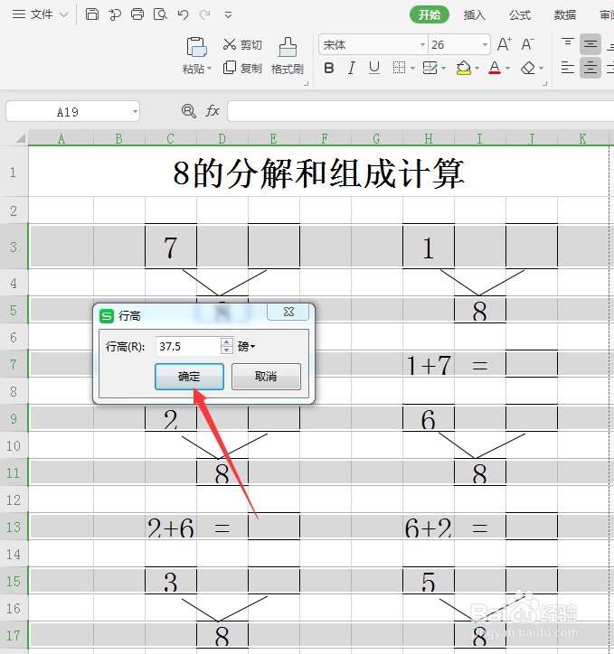
Task: Toggle underline formatting
Action: point(374,68)
